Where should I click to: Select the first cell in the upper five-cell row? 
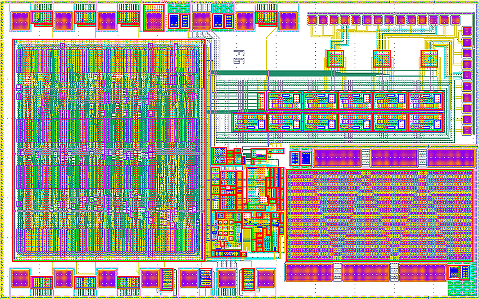tap(285, 101)
